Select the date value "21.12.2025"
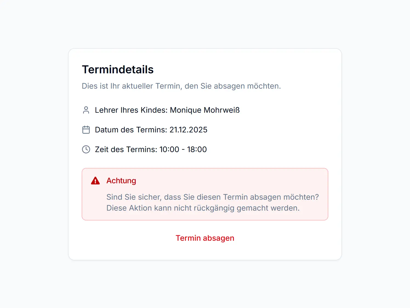This screenshot has width=410, height=308. point(188,130)
